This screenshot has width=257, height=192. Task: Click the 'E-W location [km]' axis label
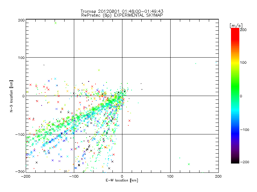pyautogui.click(x=122, y=180)
